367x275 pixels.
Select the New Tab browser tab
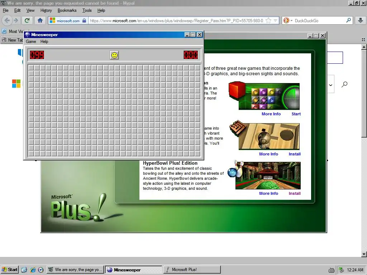tap(12, 40)
